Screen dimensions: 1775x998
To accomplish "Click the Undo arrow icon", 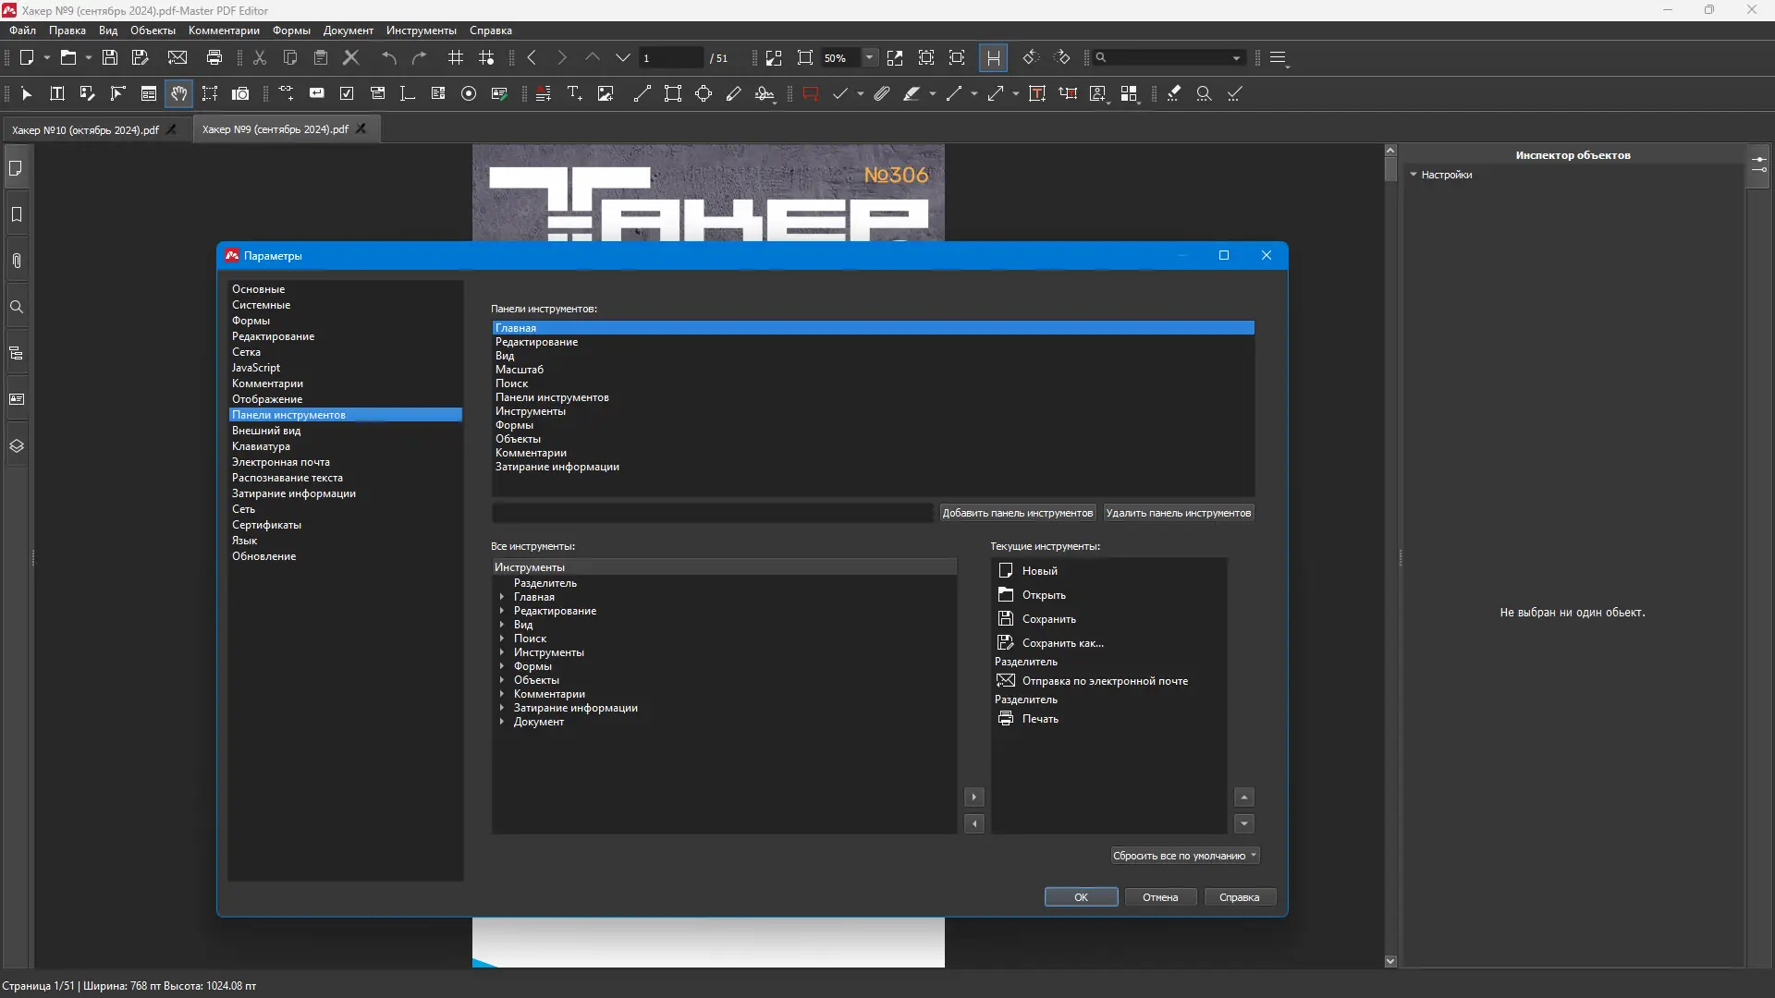I will click(389, 57).
